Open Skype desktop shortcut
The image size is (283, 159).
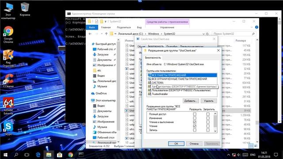[x=8, y=129]
